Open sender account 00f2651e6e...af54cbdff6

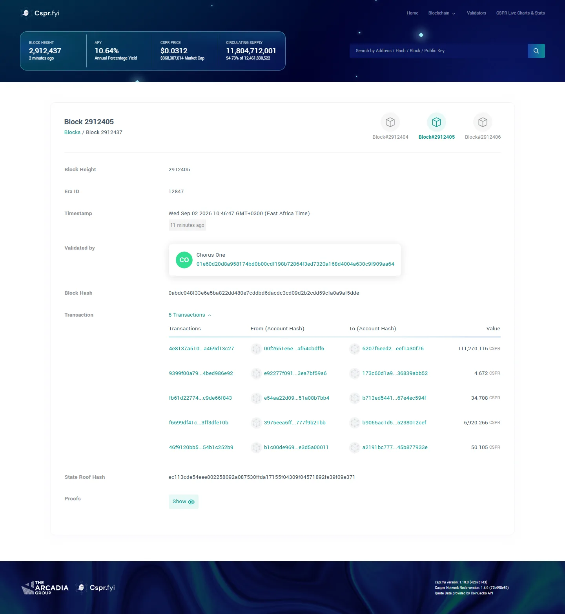[294, 349]
